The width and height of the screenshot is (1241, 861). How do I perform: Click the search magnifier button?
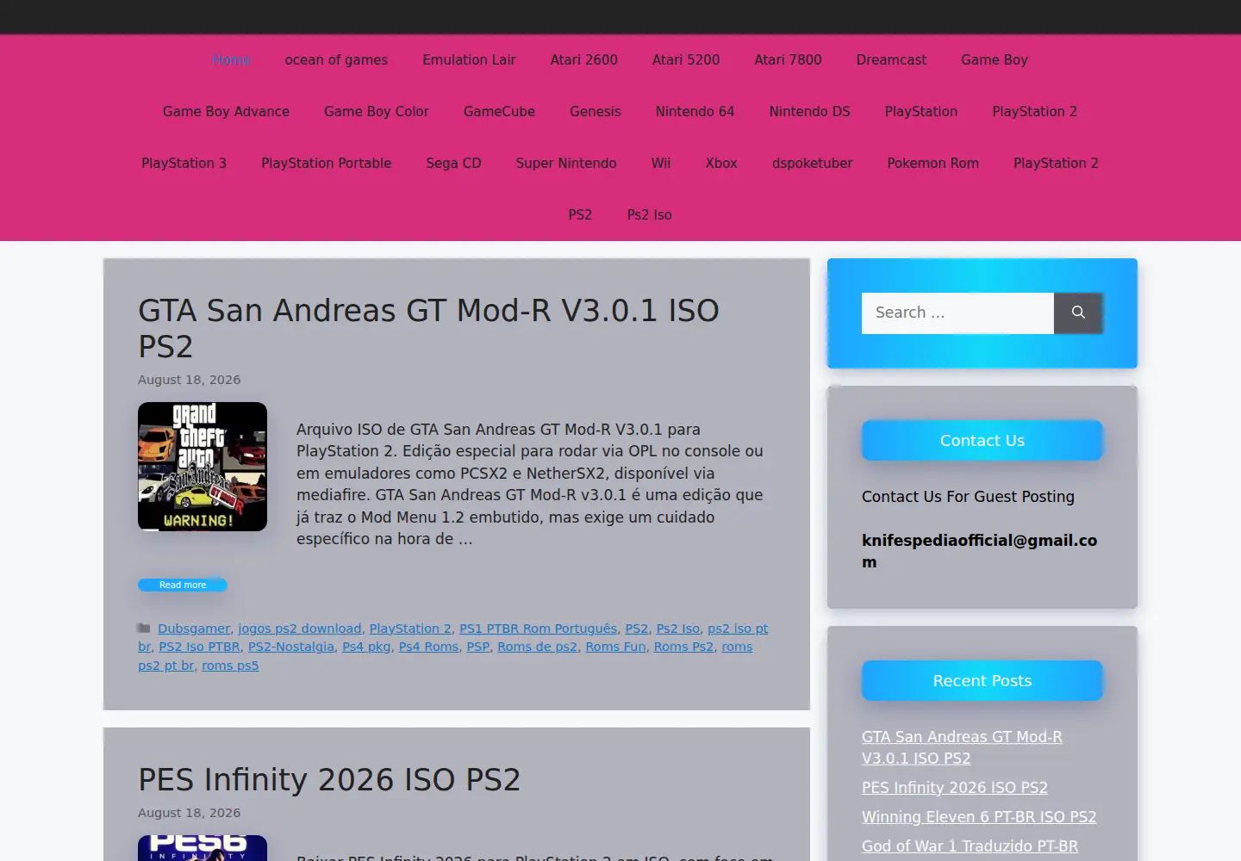(1078, 313)
